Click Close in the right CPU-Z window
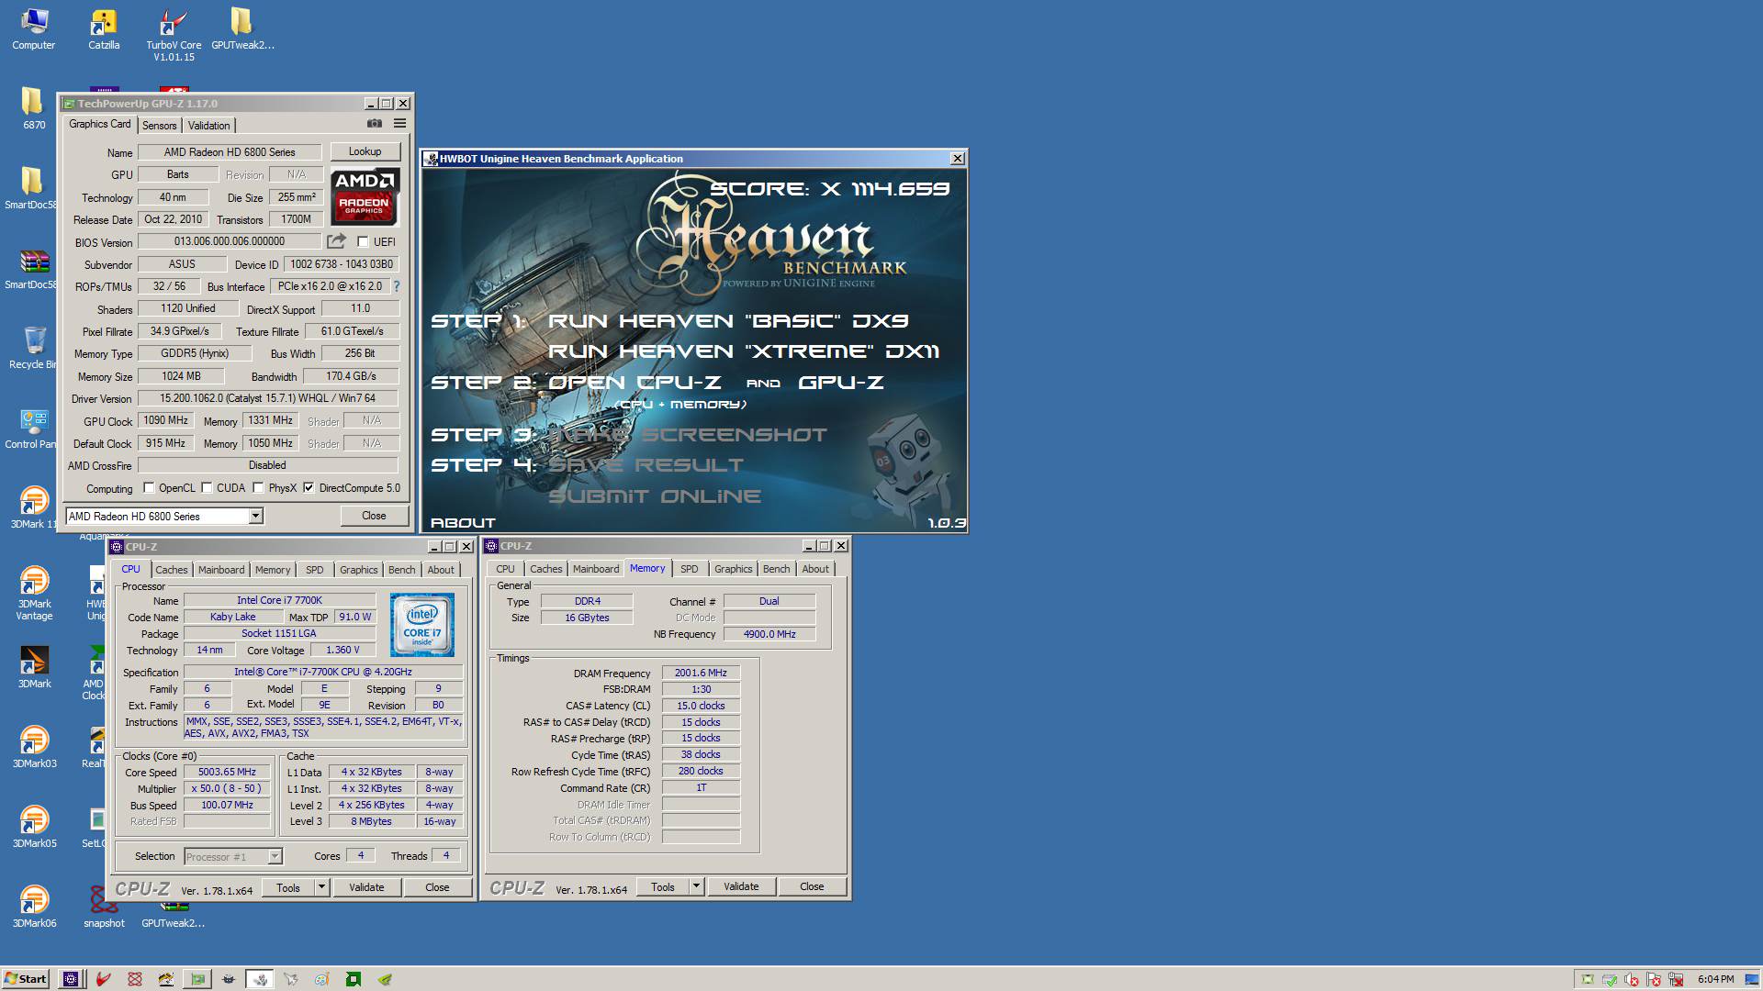1763x991 pixels. pyautogui.click(x=812, y=886)
